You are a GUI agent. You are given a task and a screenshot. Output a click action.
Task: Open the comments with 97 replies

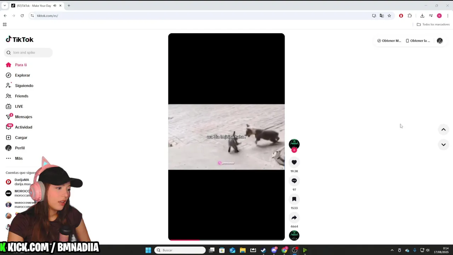click(294, 181)
